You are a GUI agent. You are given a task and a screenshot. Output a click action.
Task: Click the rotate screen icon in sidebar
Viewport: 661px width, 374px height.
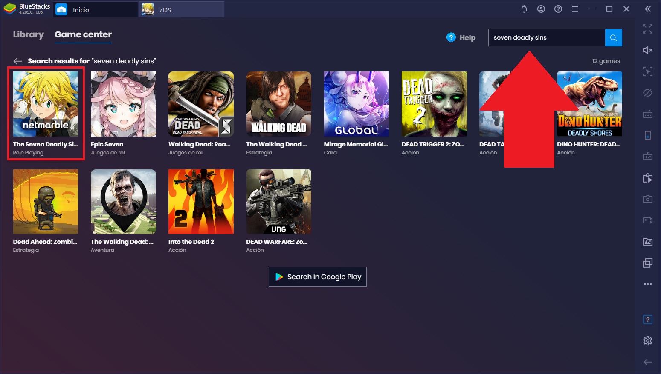648,135
